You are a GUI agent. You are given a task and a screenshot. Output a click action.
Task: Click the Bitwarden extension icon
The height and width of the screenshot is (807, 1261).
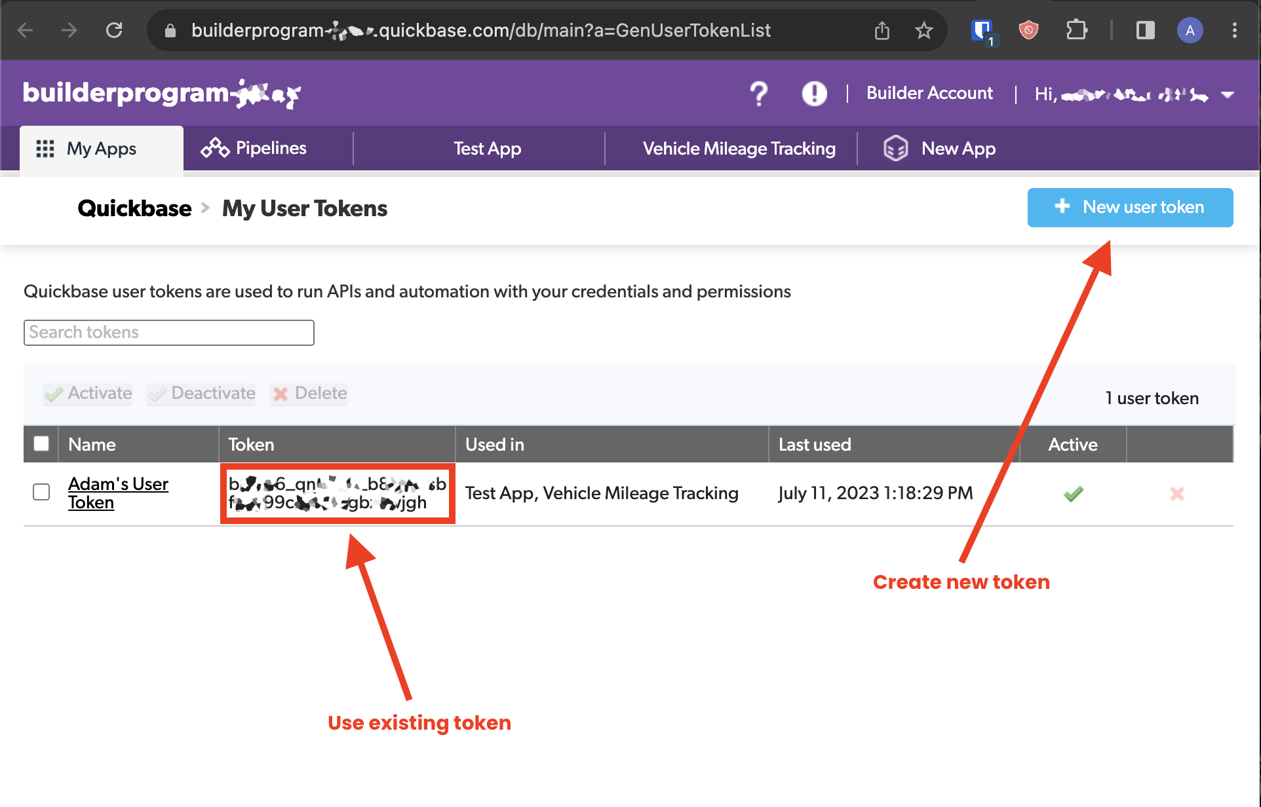coord(981,30)
